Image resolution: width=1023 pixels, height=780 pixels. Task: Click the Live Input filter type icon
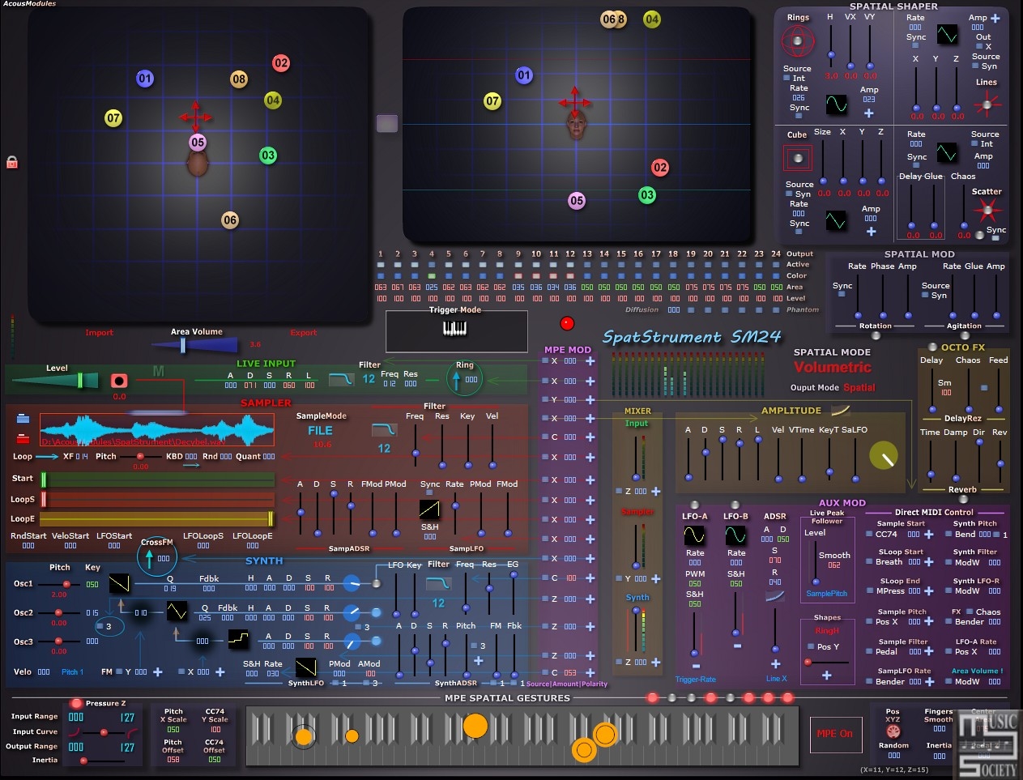click(x=341, y=378)
